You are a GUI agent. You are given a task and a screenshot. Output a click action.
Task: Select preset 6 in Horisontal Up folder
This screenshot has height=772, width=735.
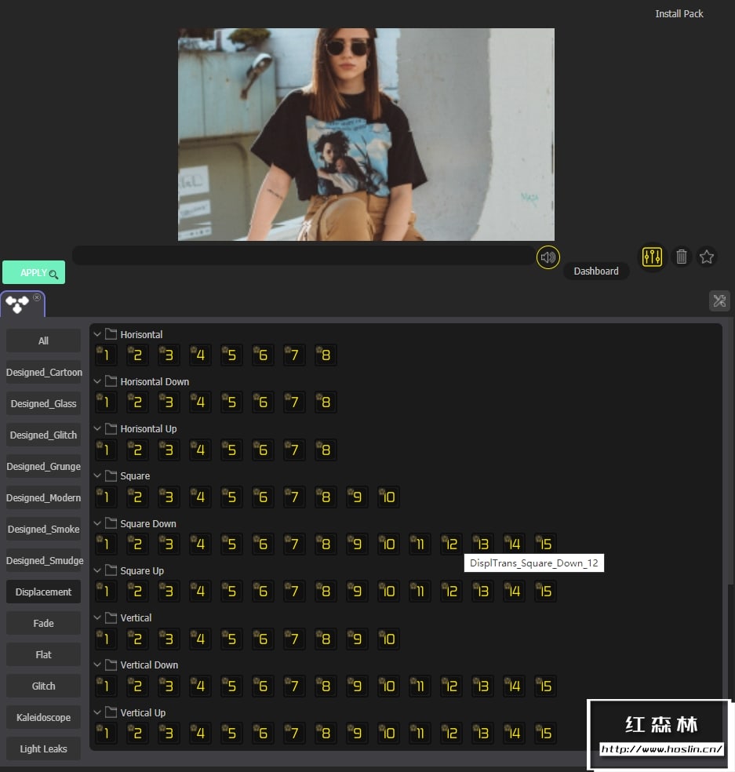(x=263, y=450)
